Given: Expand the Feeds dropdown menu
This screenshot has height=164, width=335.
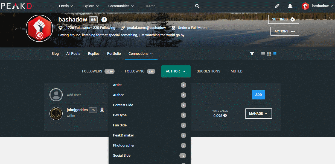Looking at the screenshot, I should pos(66,6).
